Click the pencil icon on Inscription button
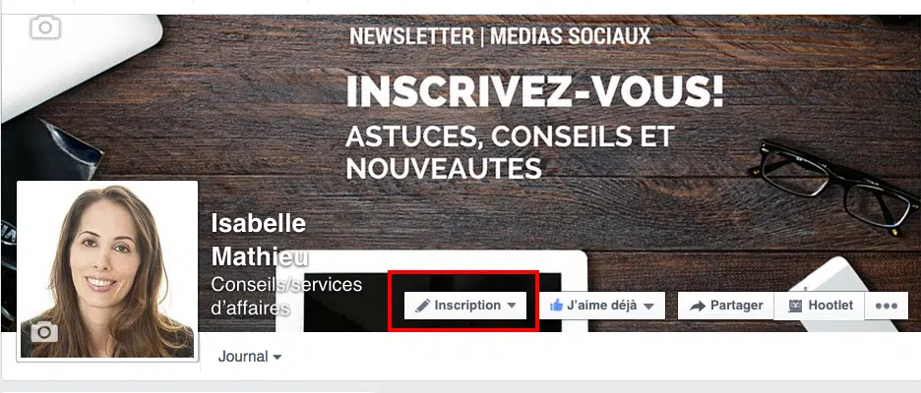Viewport: 921px width, 393px height. [422, 306]
